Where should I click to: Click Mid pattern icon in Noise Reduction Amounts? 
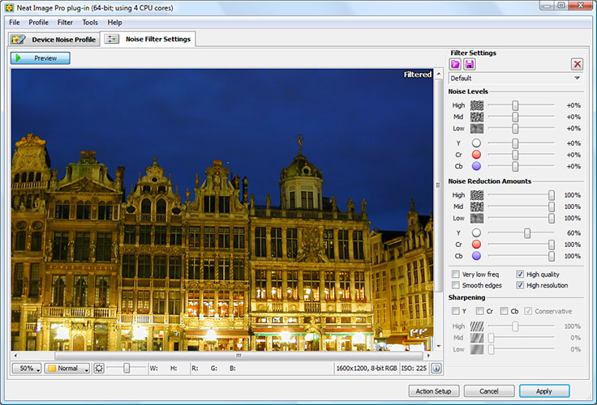477,207
